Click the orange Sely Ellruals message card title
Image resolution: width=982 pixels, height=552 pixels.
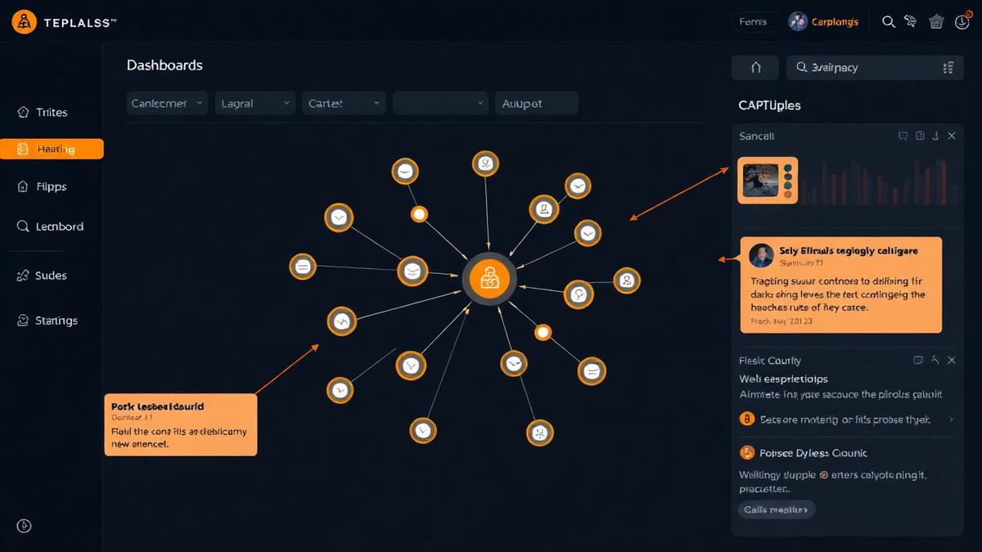849,251
